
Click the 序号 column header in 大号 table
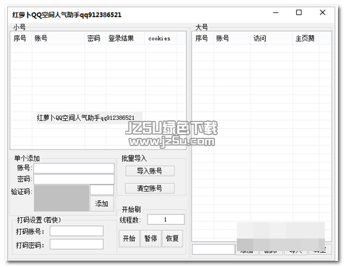tap(203, 38)
